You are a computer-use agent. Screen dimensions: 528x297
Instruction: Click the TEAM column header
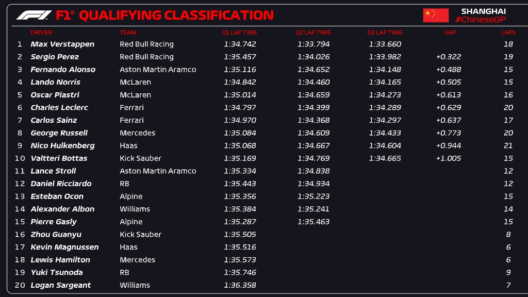coord(128,32)
